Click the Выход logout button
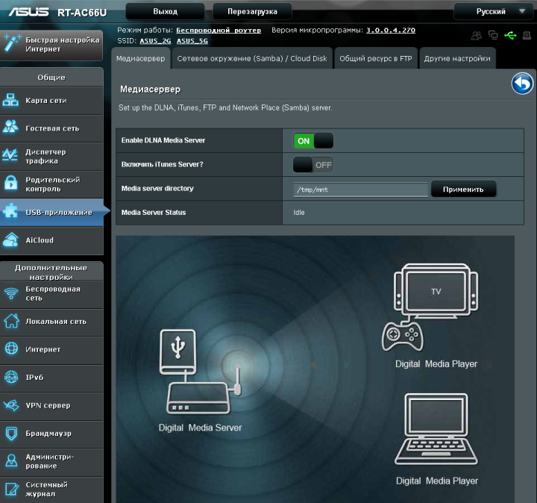Image resolution: width=537 pixels, height=503 pixels. click(165, 12)
